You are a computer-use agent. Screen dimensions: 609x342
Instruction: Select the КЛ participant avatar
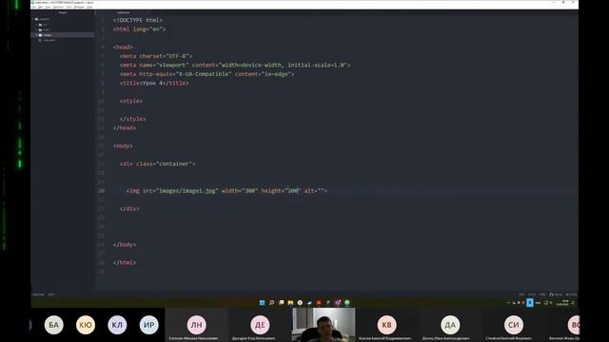(117, 325)
